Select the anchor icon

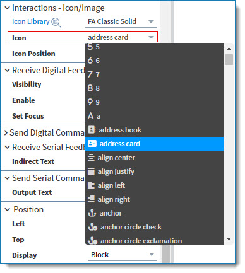[154, 213]
